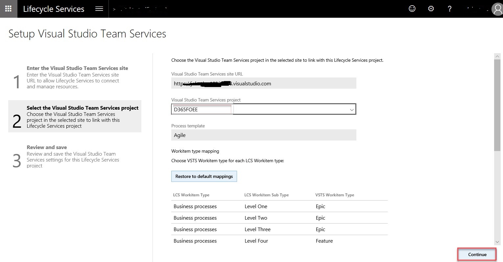Open the user profile avatar
Image resolution: width=503 pixels, height=262 pixels.
click(x=497, y=9)
